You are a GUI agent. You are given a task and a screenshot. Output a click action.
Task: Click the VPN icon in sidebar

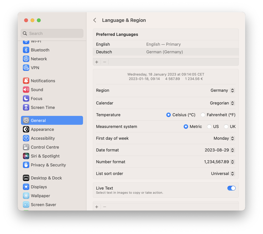coord(26,68)
